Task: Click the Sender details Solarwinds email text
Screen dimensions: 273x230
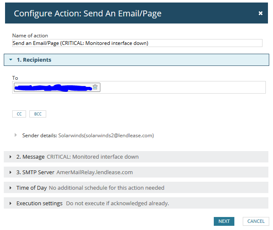Action: click(x=106, y=135)
